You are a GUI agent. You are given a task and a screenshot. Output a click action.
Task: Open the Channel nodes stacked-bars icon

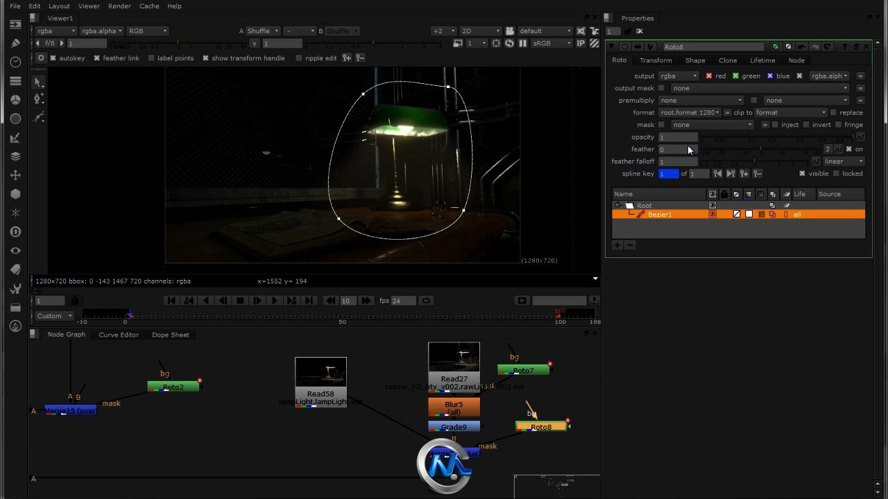point(15,80)
